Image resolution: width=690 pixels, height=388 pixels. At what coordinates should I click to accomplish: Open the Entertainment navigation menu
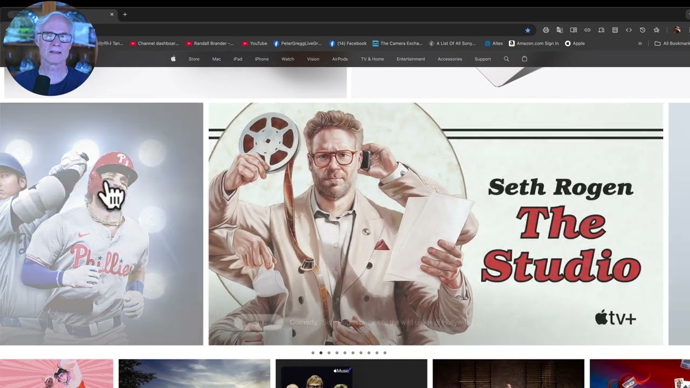tap(411, 59)
